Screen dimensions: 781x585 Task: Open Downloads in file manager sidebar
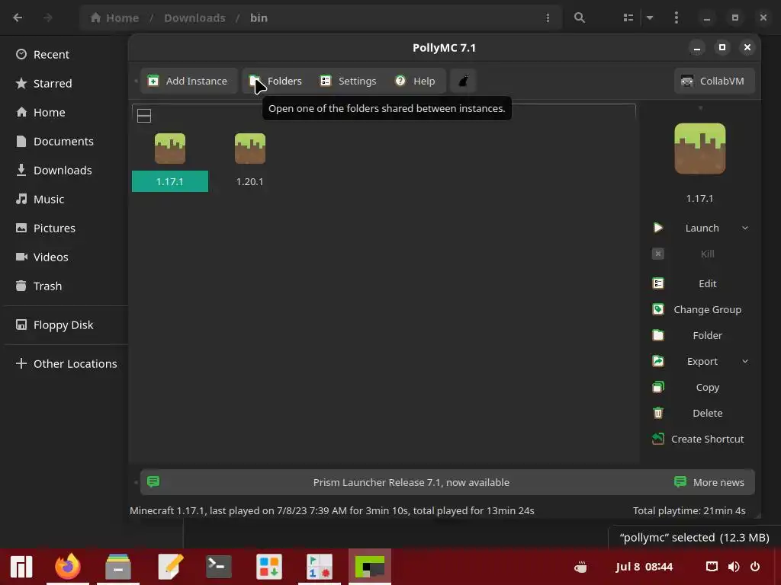point(65,170)
